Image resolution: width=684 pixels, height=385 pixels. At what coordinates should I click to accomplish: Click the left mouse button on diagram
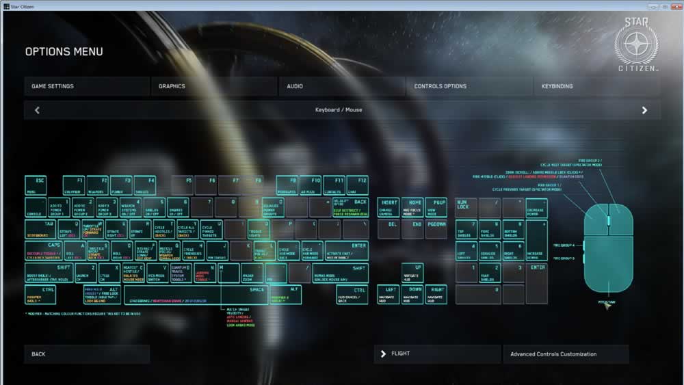tap(596, 221)
